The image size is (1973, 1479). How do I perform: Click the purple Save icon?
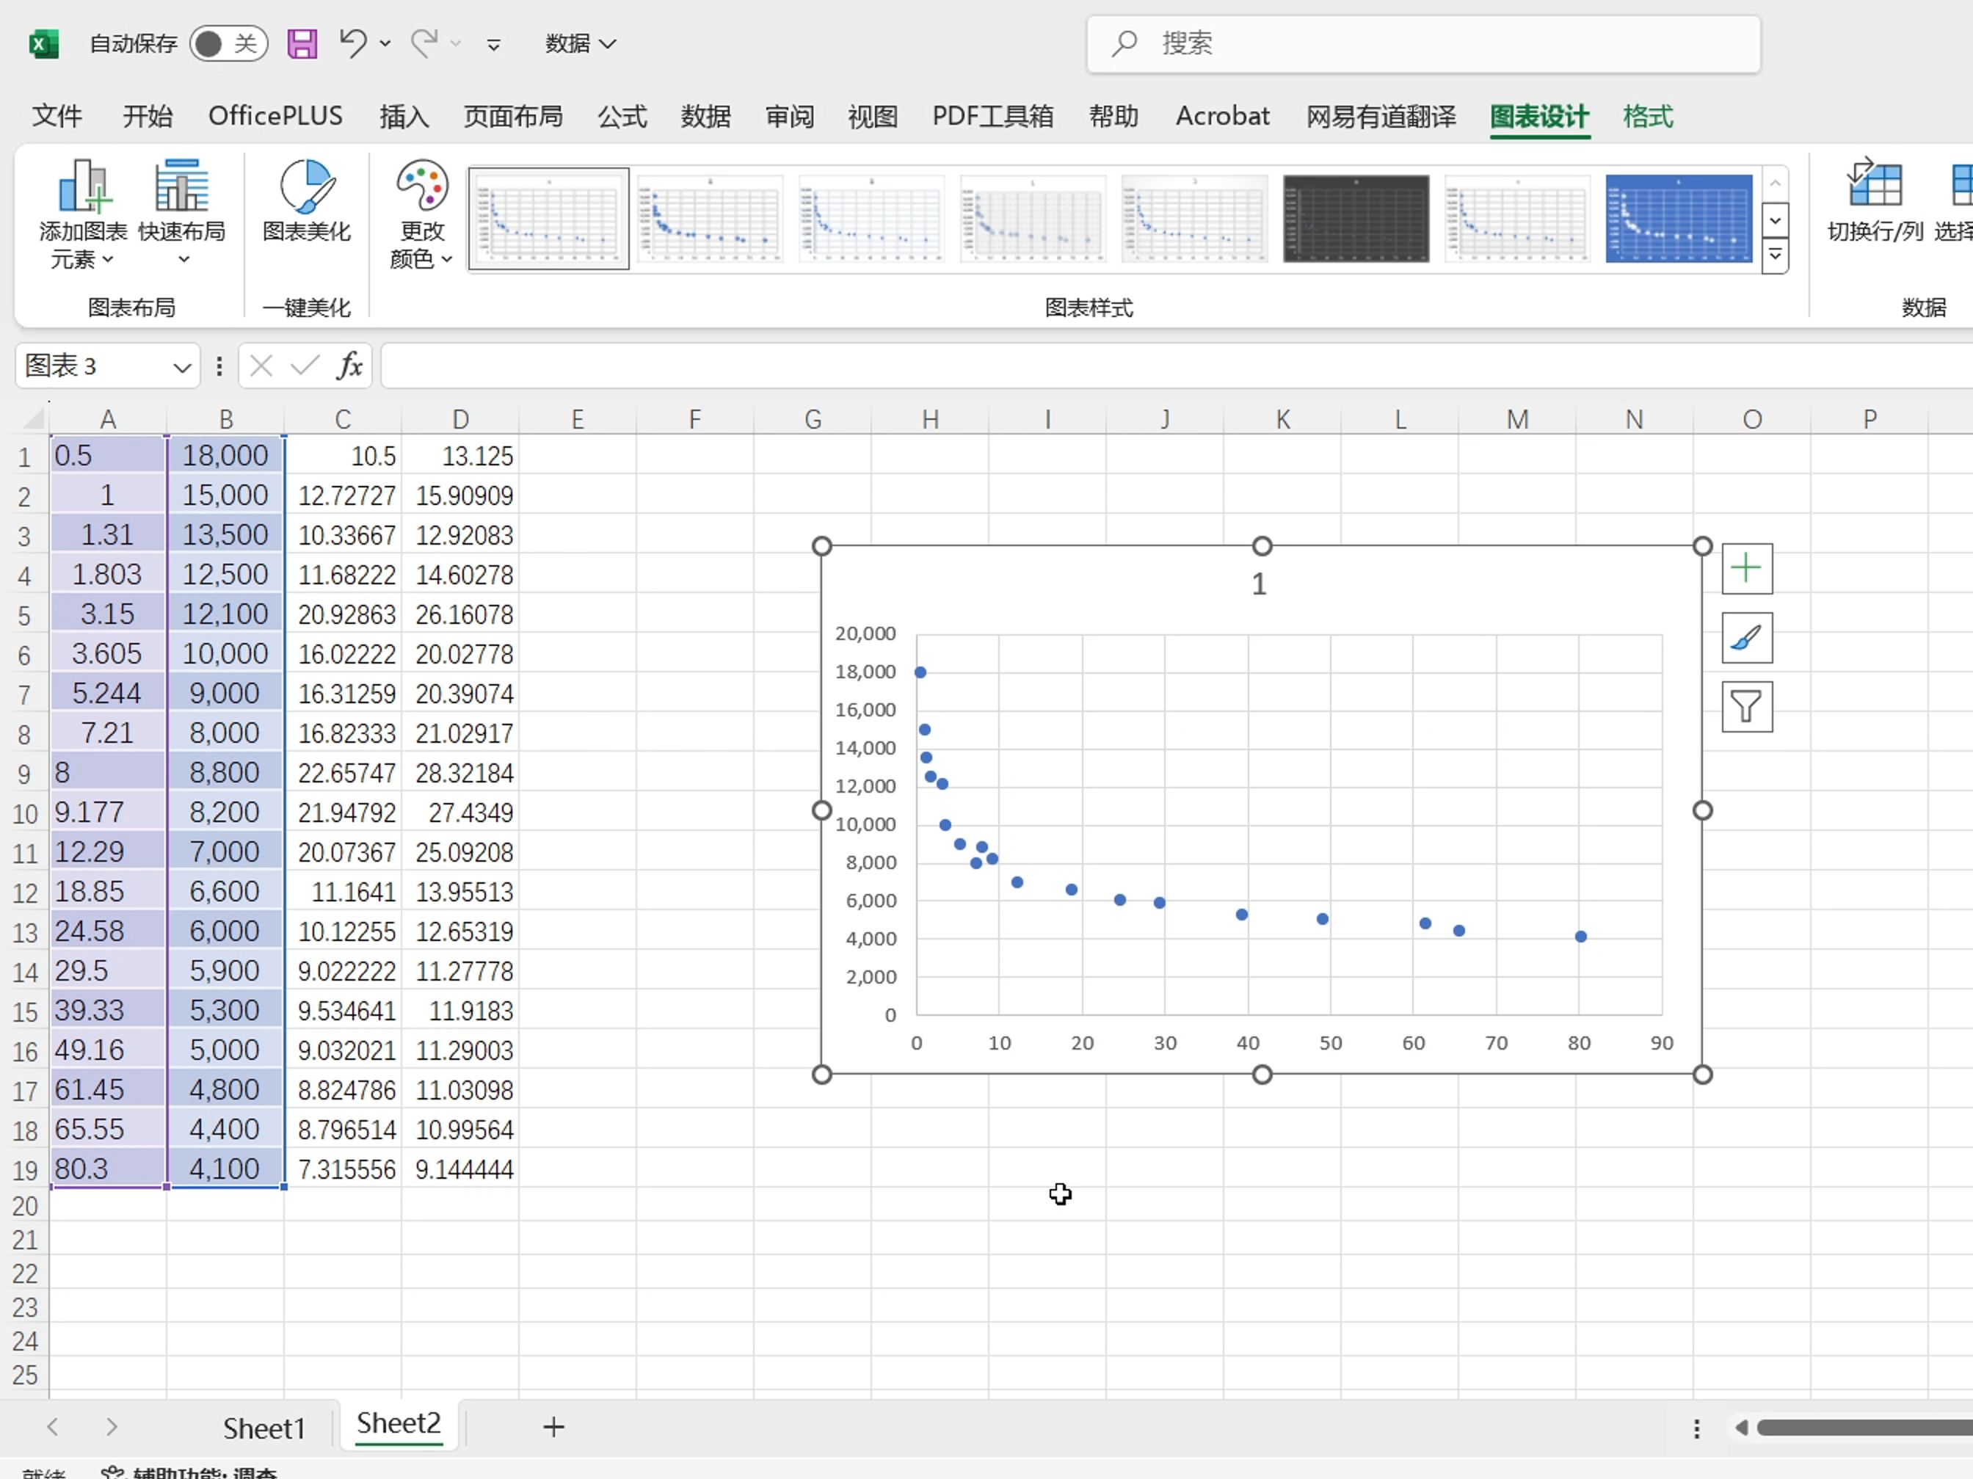tap(302, 43)
